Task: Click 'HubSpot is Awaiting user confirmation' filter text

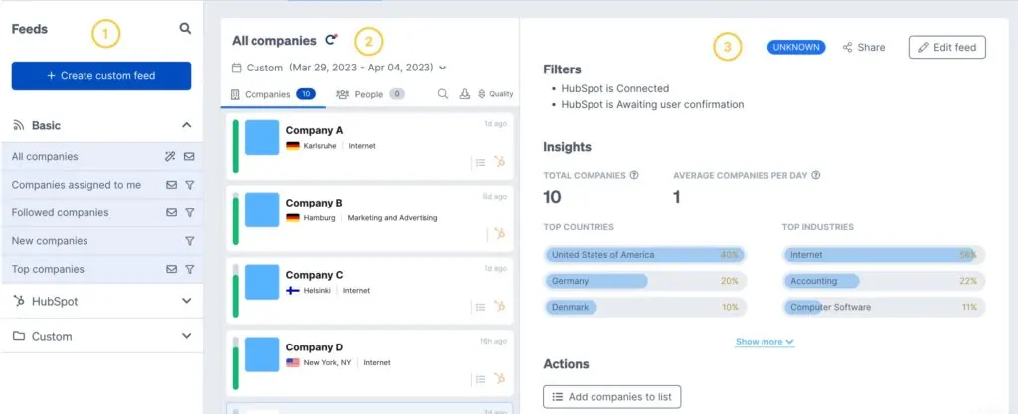Action: 652,104
